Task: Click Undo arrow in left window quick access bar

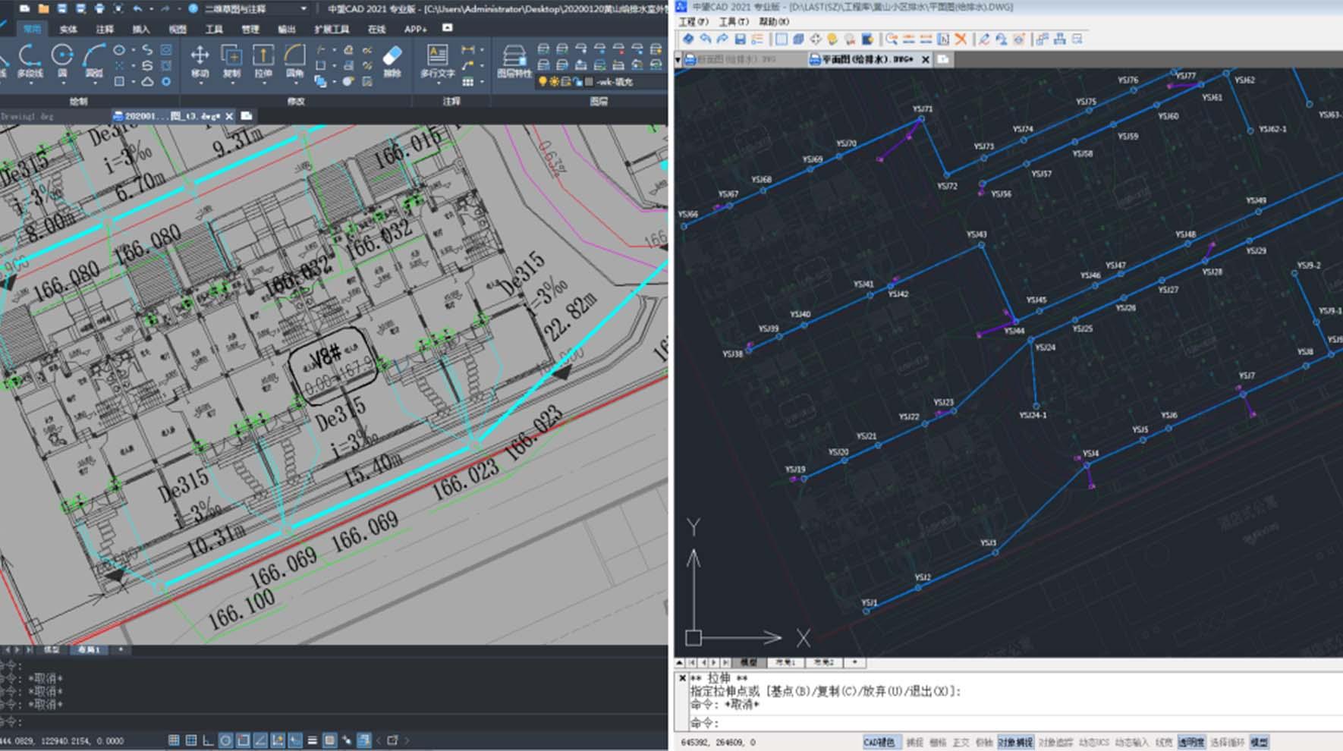Action: click(x=137, y=9)
